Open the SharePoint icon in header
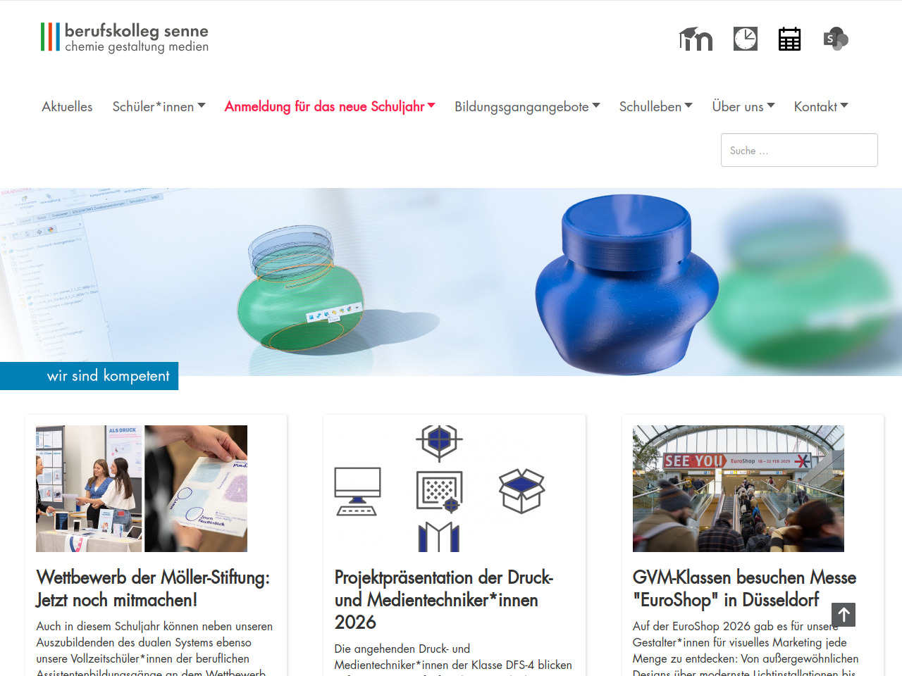Screen dimensions: 902x676 click(x=836, y=39)
